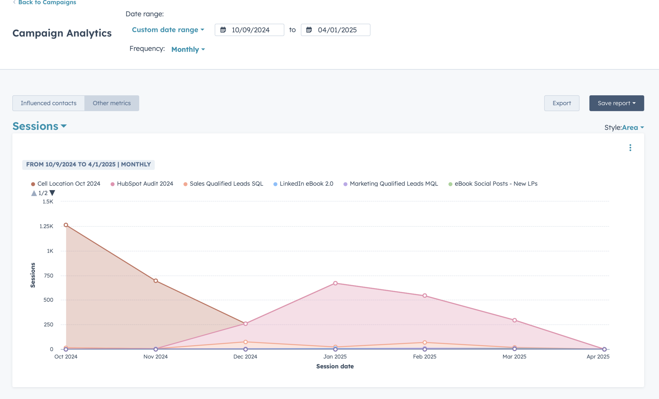The width and height of the screenshot is (659, 399).
Task: Open the Sessions metric dropdown
Action: coord(39,126)
